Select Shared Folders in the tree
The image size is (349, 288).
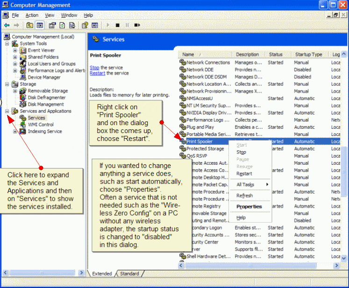43,57
